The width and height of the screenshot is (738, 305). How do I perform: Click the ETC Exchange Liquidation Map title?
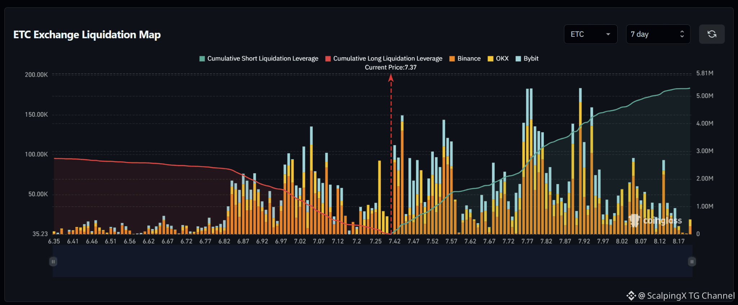tap(87, 35)
